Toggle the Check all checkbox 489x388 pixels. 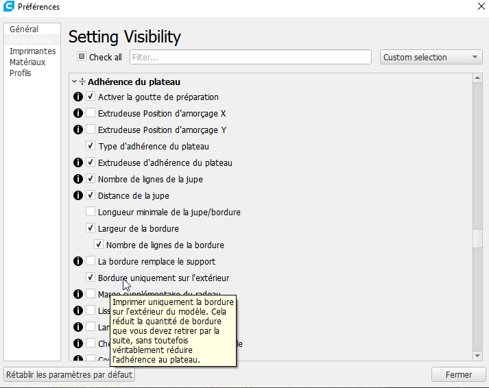click(82, 57)
